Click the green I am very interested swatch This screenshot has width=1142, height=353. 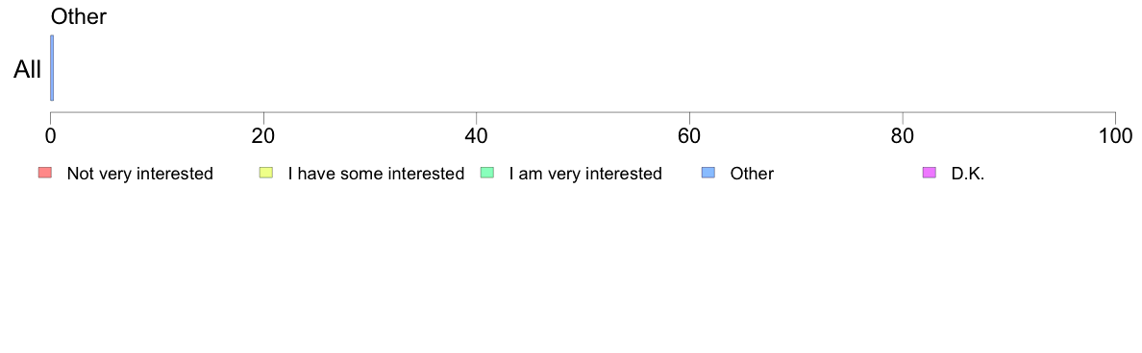pos(487,173)
